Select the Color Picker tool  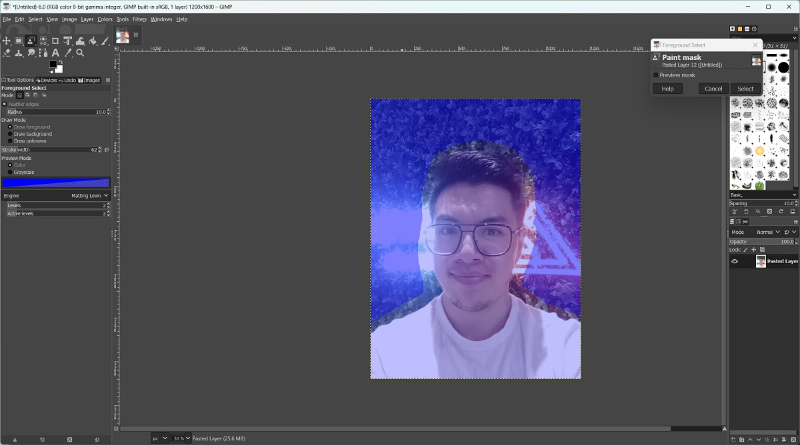(67, 53)
